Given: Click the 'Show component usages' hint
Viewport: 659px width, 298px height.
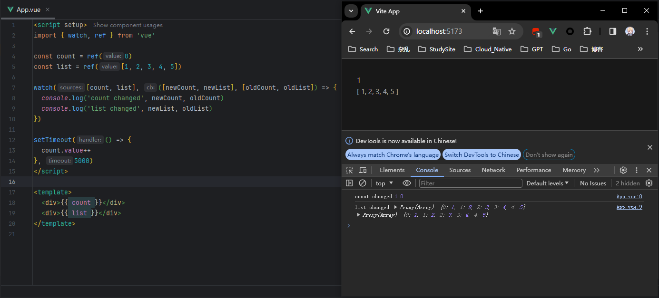Looking at the screenshot, I should [x=128, y=25].
